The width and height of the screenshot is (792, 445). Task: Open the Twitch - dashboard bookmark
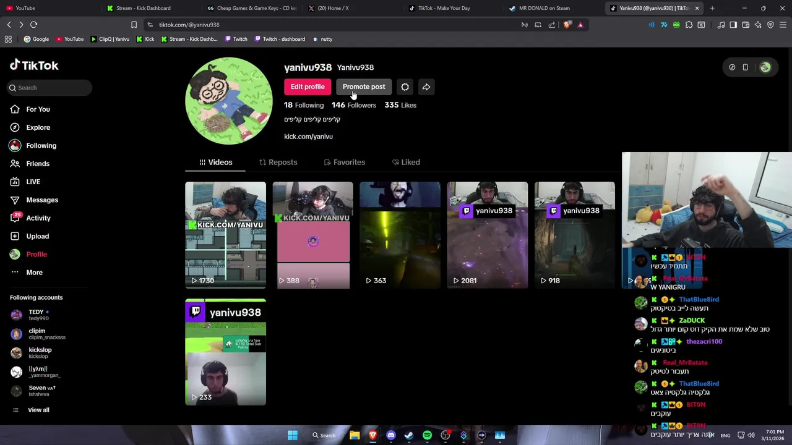coord(278,39)
